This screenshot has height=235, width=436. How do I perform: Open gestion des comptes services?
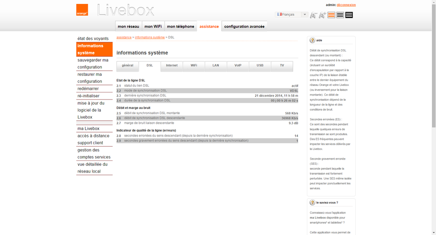click(94, 153)
